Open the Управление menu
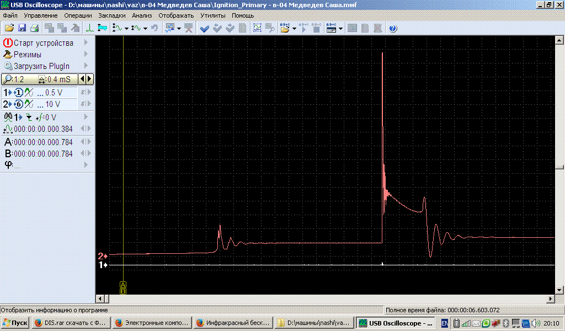 coord(41,15)
